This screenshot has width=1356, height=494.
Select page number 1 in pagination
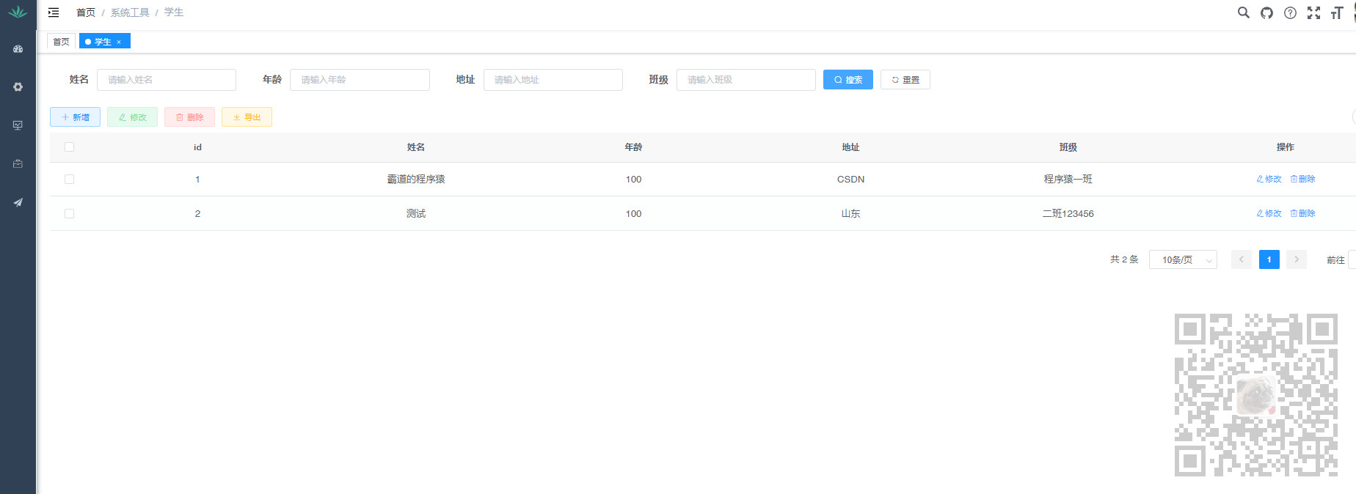click(1269, 259)
